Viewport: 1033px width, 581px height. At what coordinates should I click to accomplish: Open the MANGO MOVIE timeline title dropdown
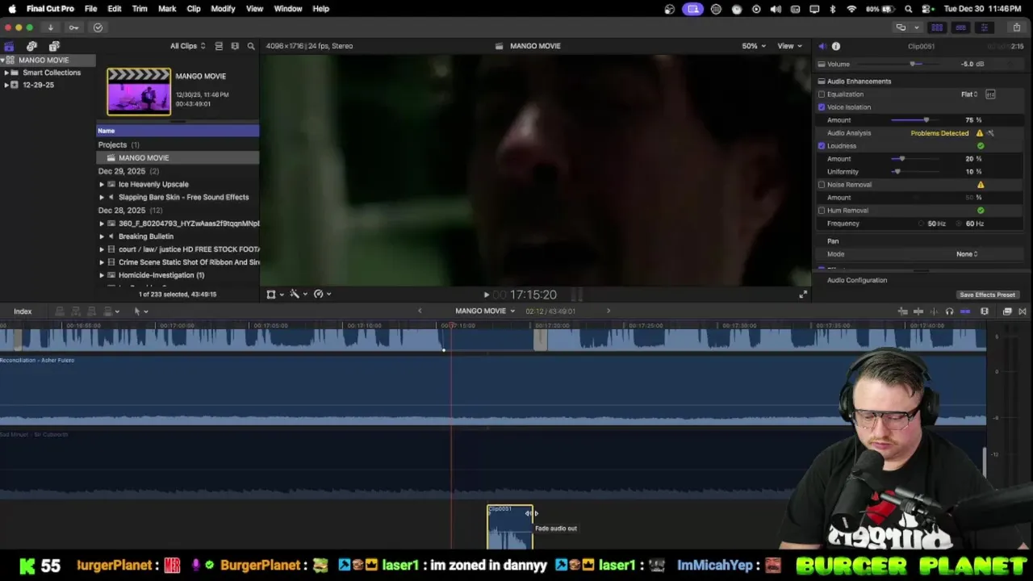pos(485,311)
